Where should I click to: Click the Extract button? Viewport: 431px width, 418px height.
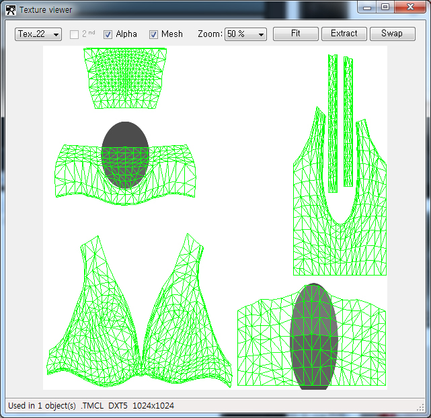coord(344,34)
